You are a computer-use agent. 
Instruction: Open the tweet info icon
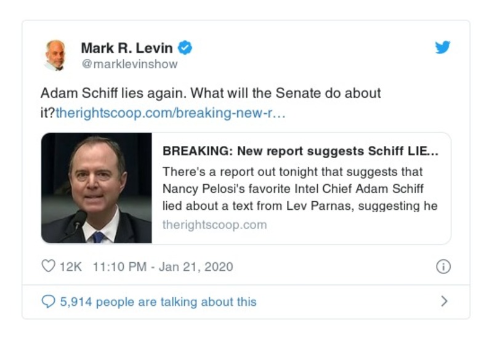point(443,267)
